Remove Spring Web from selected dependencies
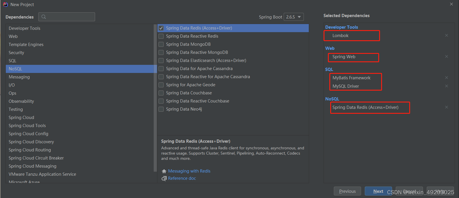459x198 pixels. point(447,56)
